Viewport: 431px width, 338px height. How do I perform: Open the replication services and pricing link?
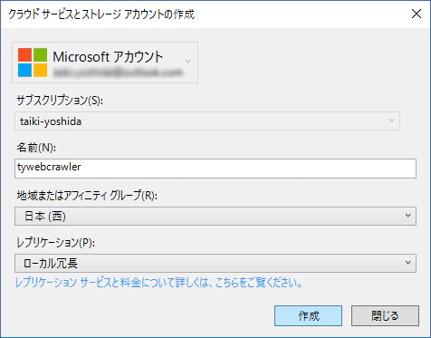coord(158,283)
